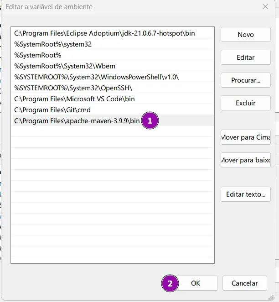Move entry down with Mover para baixo
The width and height of the screenshot is (279, 302).
coord(246,160)
